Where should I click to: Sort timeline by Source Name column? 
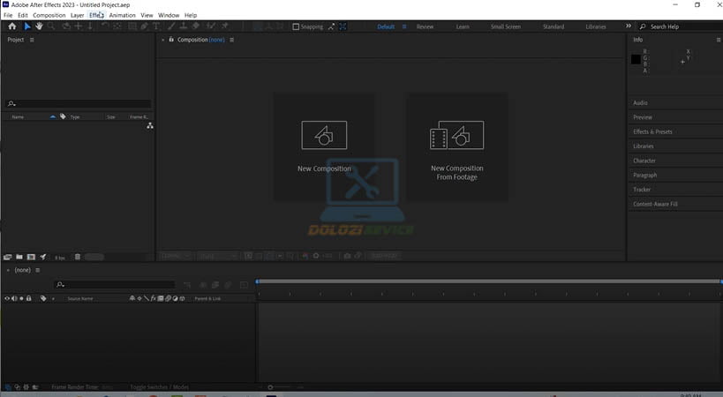(x=80, y=299)
